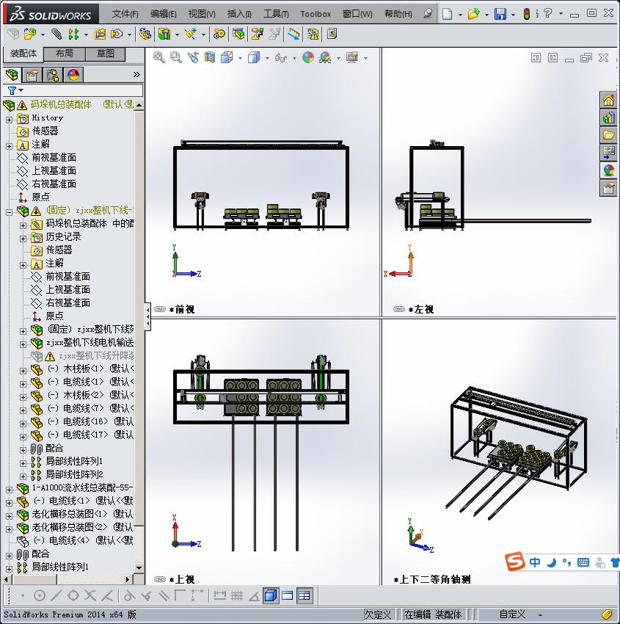Screen dimensions: 620x624
Task: Toggle the Rebuild traffic light icon
Action: point(527,14)
